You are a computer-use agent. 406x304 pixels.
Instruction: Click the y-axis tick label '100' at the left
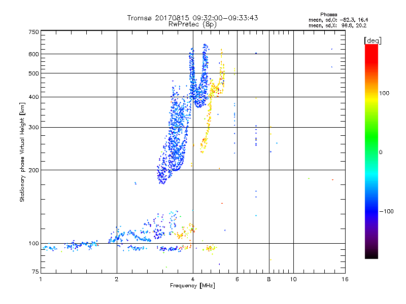33,244
